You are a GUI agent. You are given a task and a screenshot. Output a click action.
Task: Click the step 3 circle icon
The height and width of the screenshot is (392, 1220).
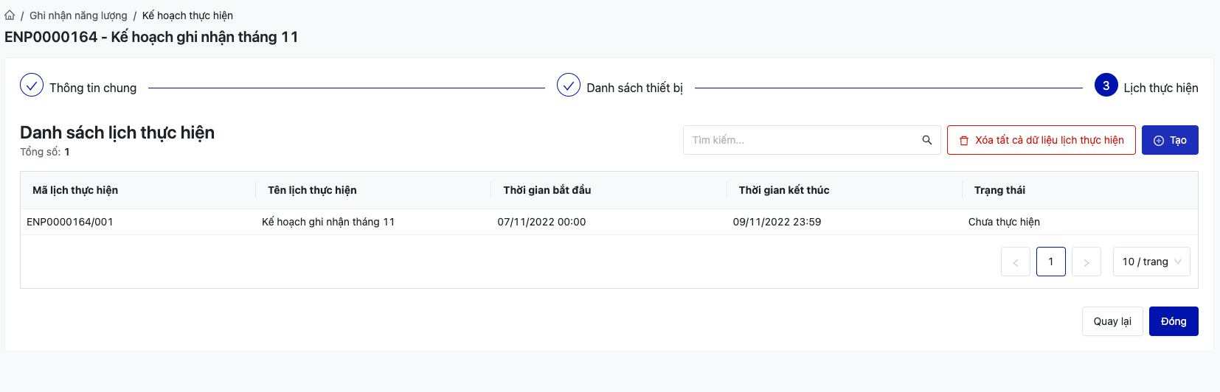[1106, 85]
